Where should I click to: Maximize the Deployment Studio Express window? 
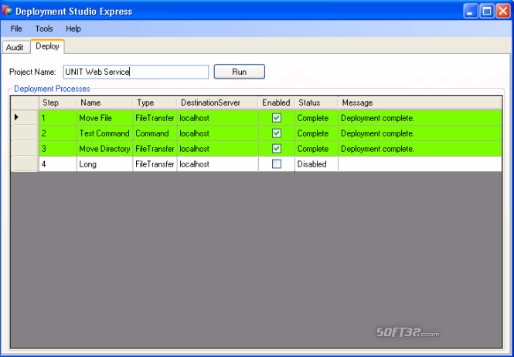click(487, 11)
